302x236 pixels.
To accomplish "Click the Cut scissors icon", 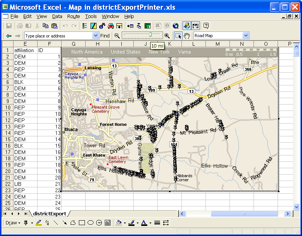I will point(37,26).
